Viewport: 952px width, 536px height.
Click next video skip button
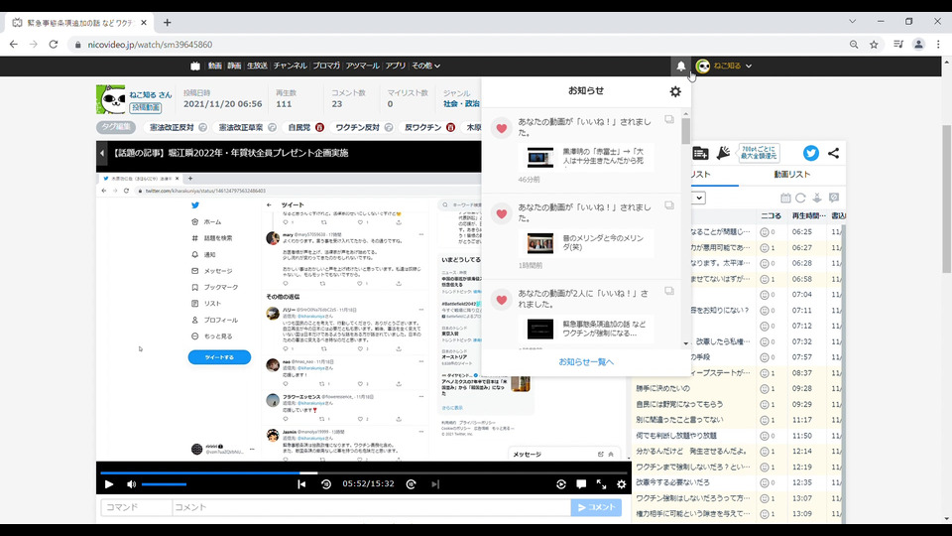pyautogui.click(x=434, y=484)
